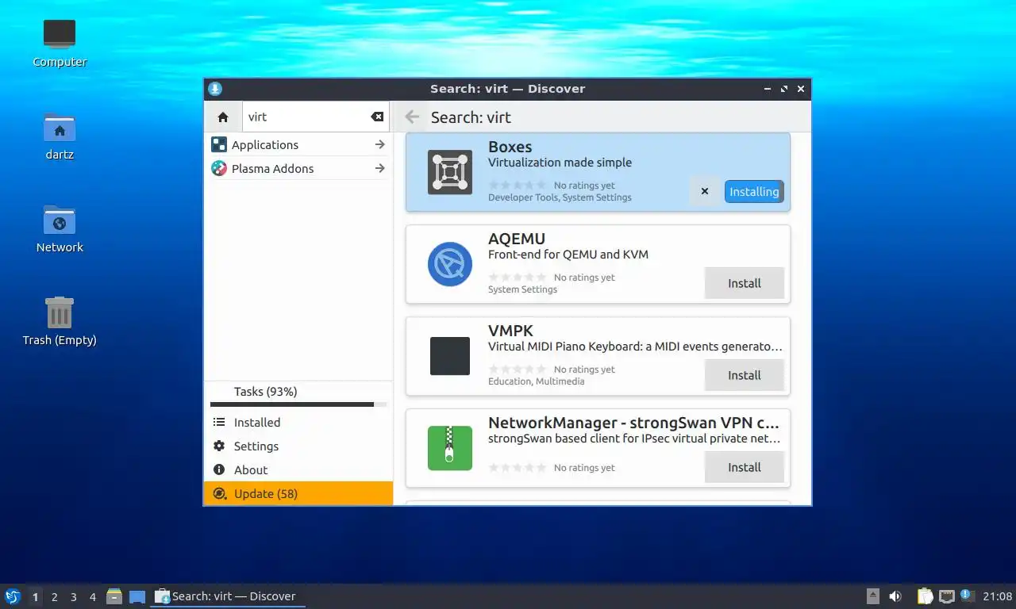This screenshot has width=1016, height=609.
Task: Click 'Front-end for QEMU and KVM' text
Action: [x=568, y=255]
